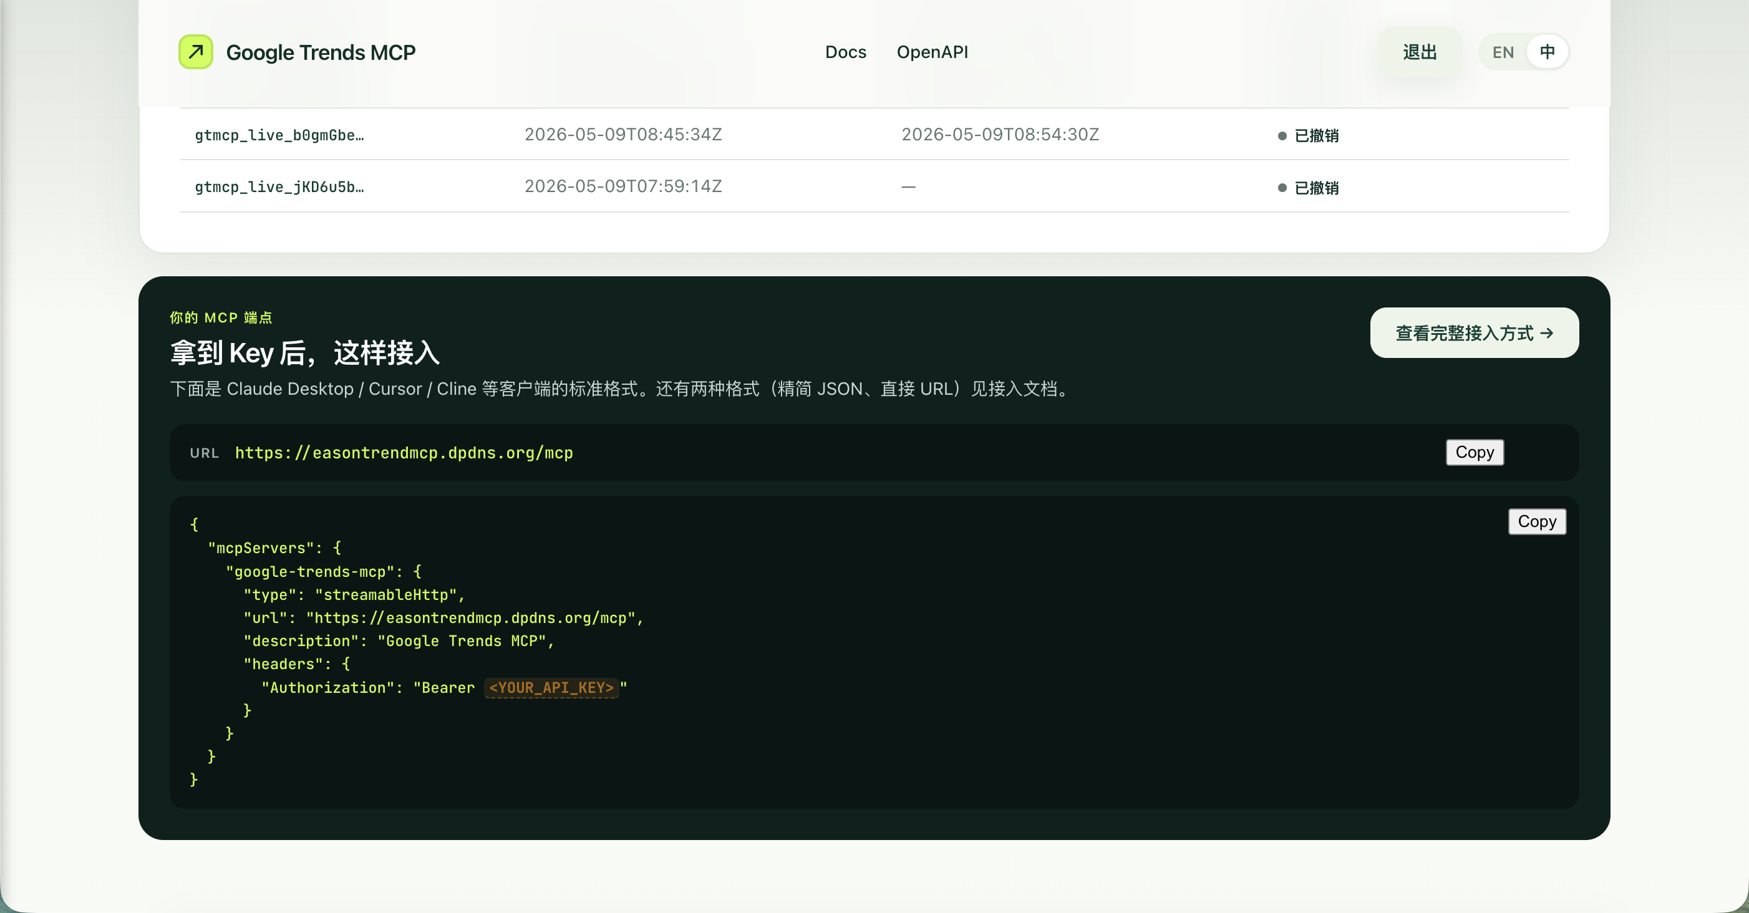Click the <YOUR_API_KEY> placeholder
Screen dimensions: 1749x913
coord(551,688)
